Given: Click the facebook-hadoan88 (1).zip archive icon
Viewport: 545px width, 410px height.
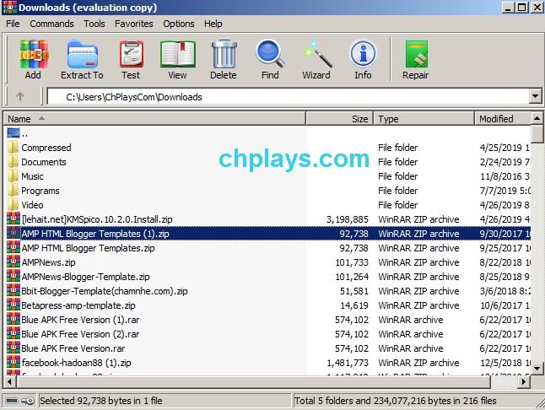Looking at the screenshot, I should tap(13, 363).
